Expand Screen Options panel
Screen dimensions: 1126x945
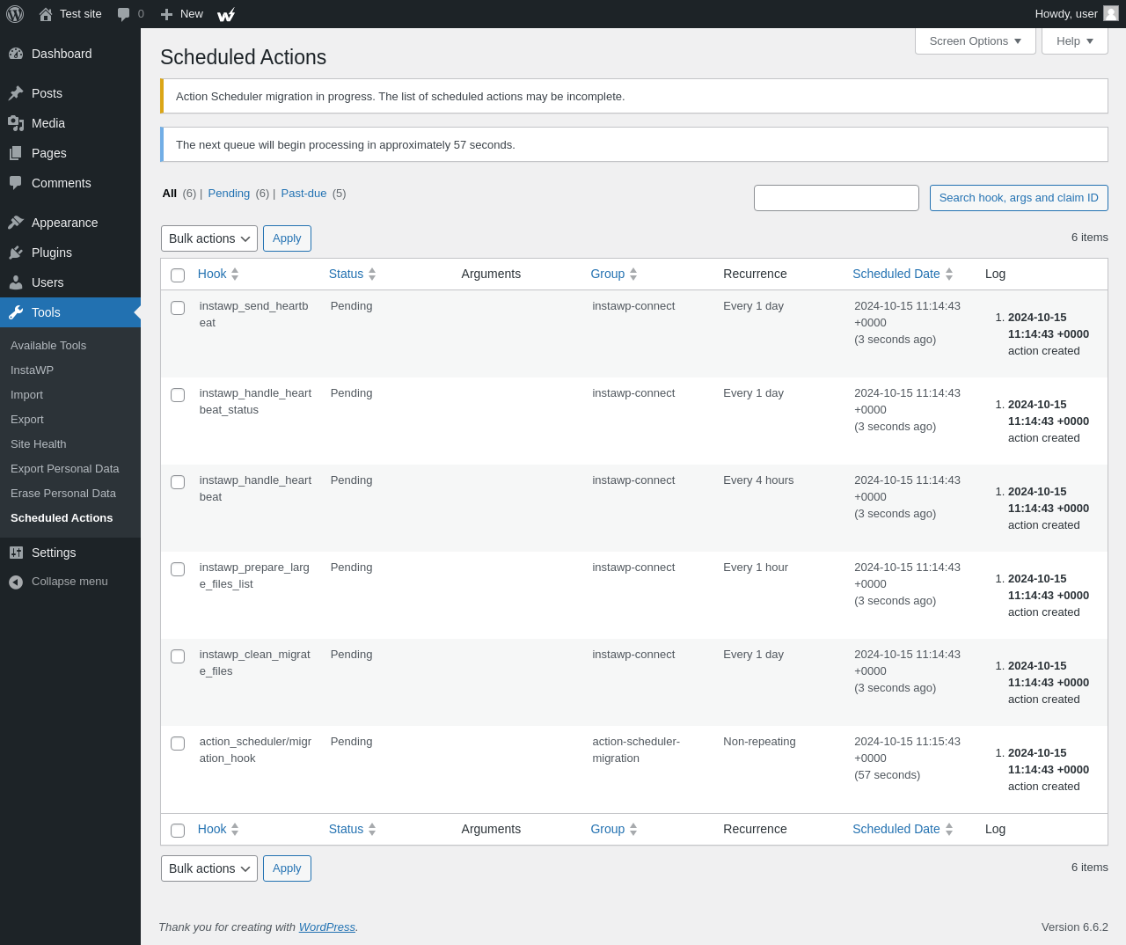[976, 40]
